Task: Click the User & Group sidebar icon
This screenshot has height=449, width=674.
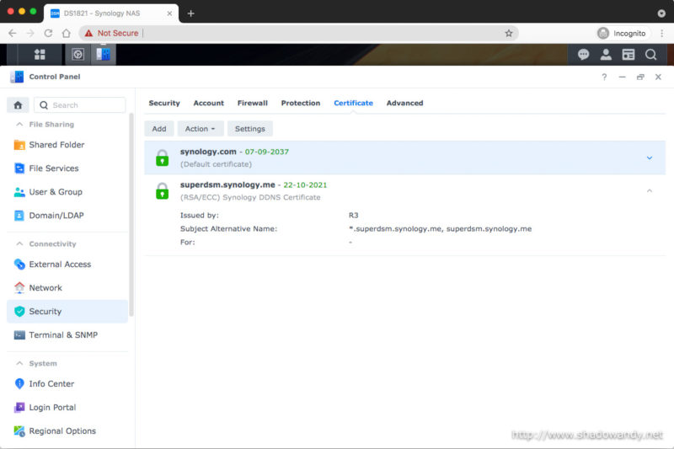Action: click(19, 192)
